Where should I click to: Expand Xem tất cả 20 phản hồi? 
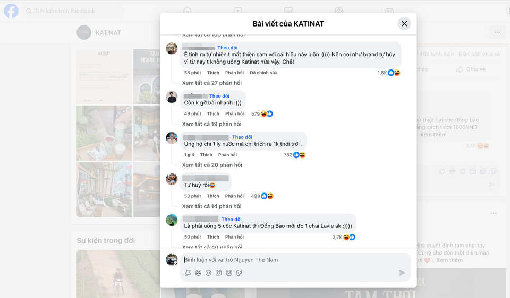click(212, 165)
